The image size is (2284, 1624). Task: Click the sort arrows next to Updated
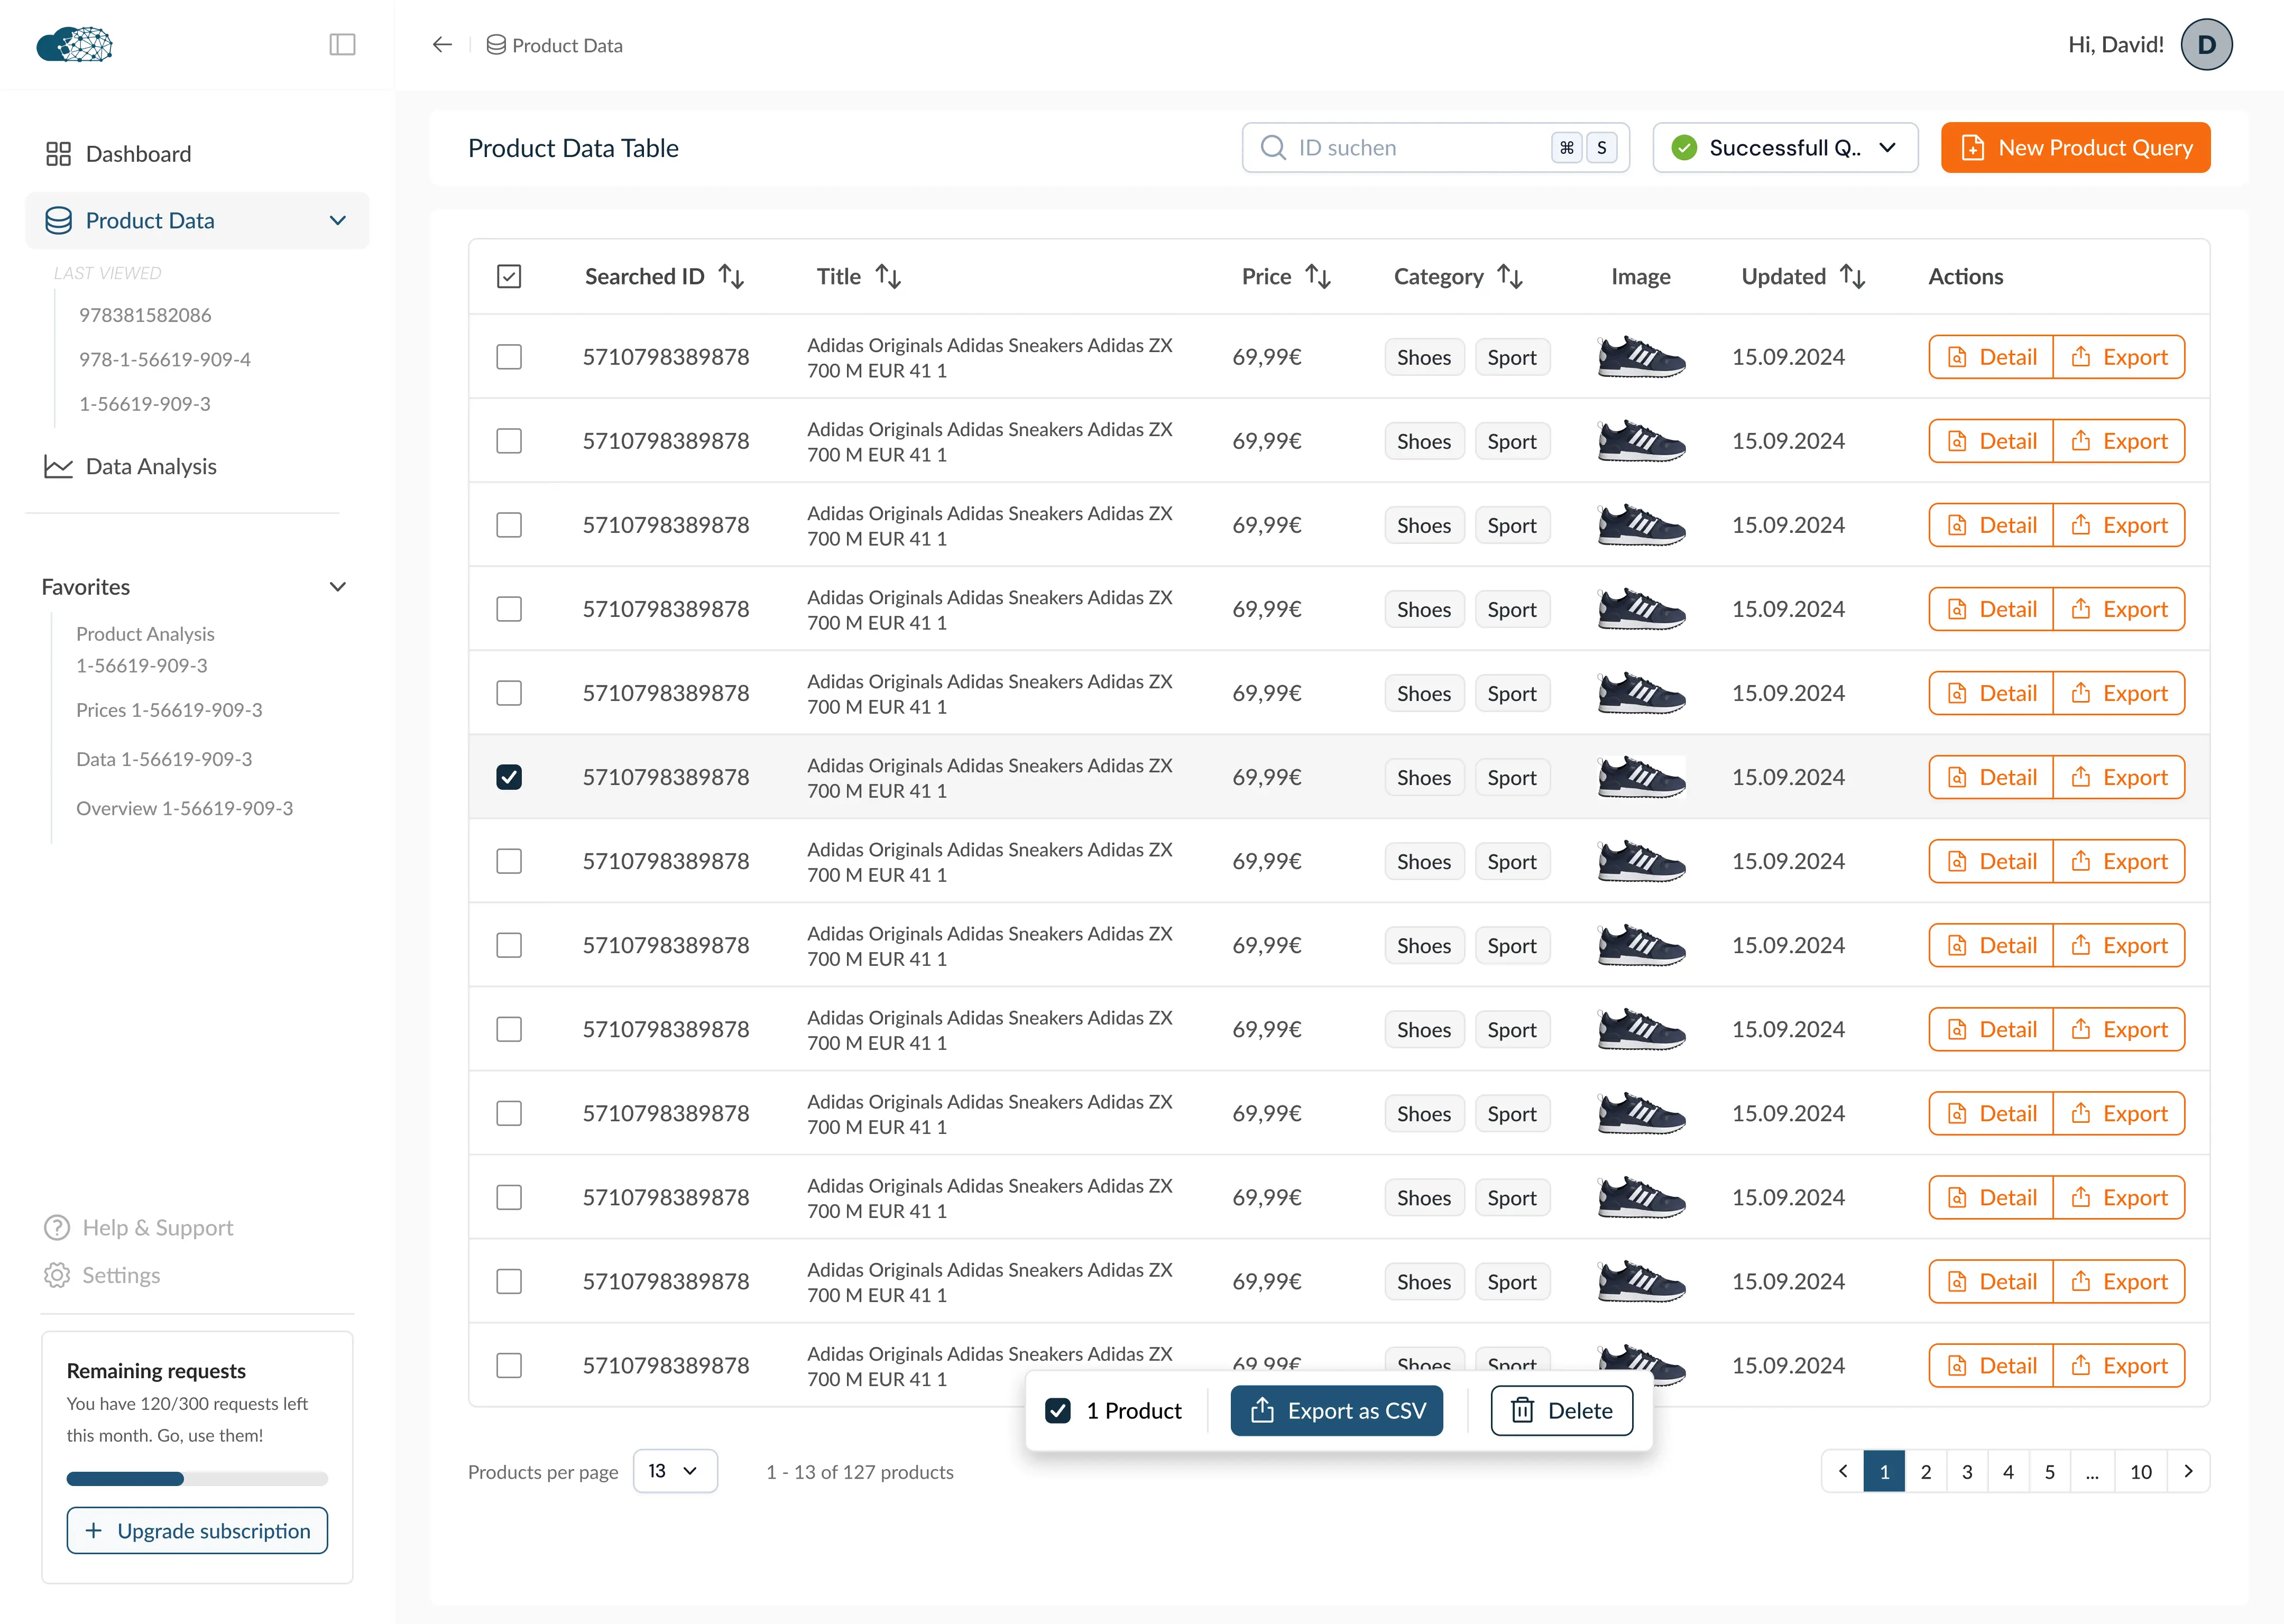1852,277
